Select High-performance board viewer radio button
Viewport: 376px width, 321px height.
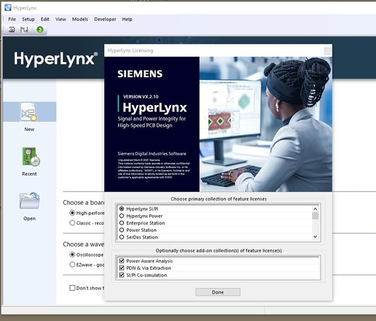coord(72,213)
